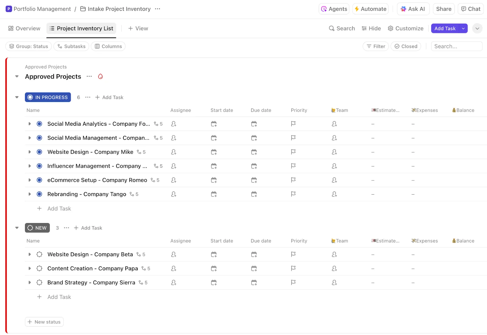Image resolution: width=487 pixels, height=335 pixels.
Task: Open Customize view settings
Action: pos(405,28)
